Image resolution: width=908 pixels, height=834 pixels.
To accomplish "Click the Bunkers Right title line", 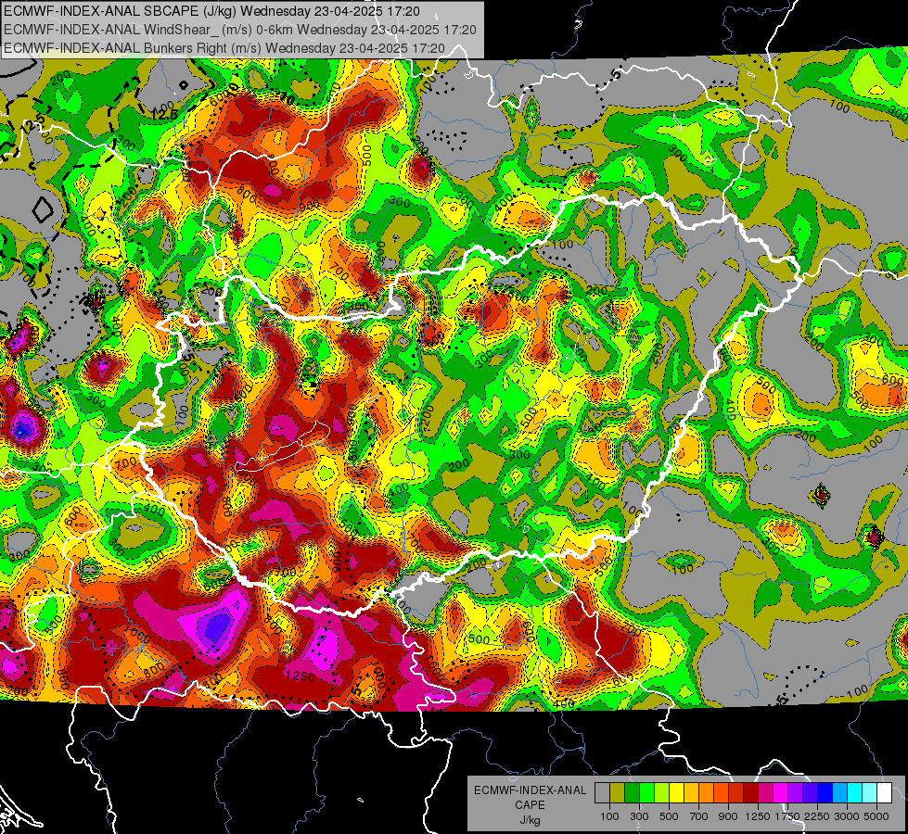I will coord(224,48).
